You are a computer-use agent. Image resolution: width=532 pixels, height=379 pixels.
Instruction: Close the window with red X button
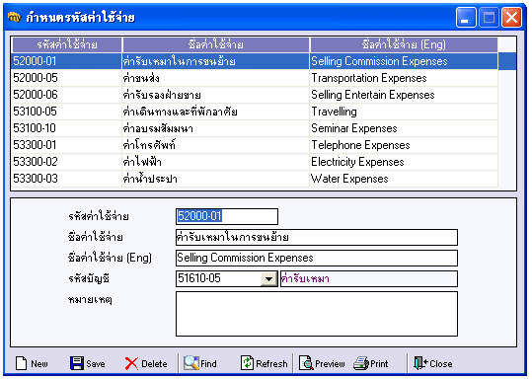point(511,17)
